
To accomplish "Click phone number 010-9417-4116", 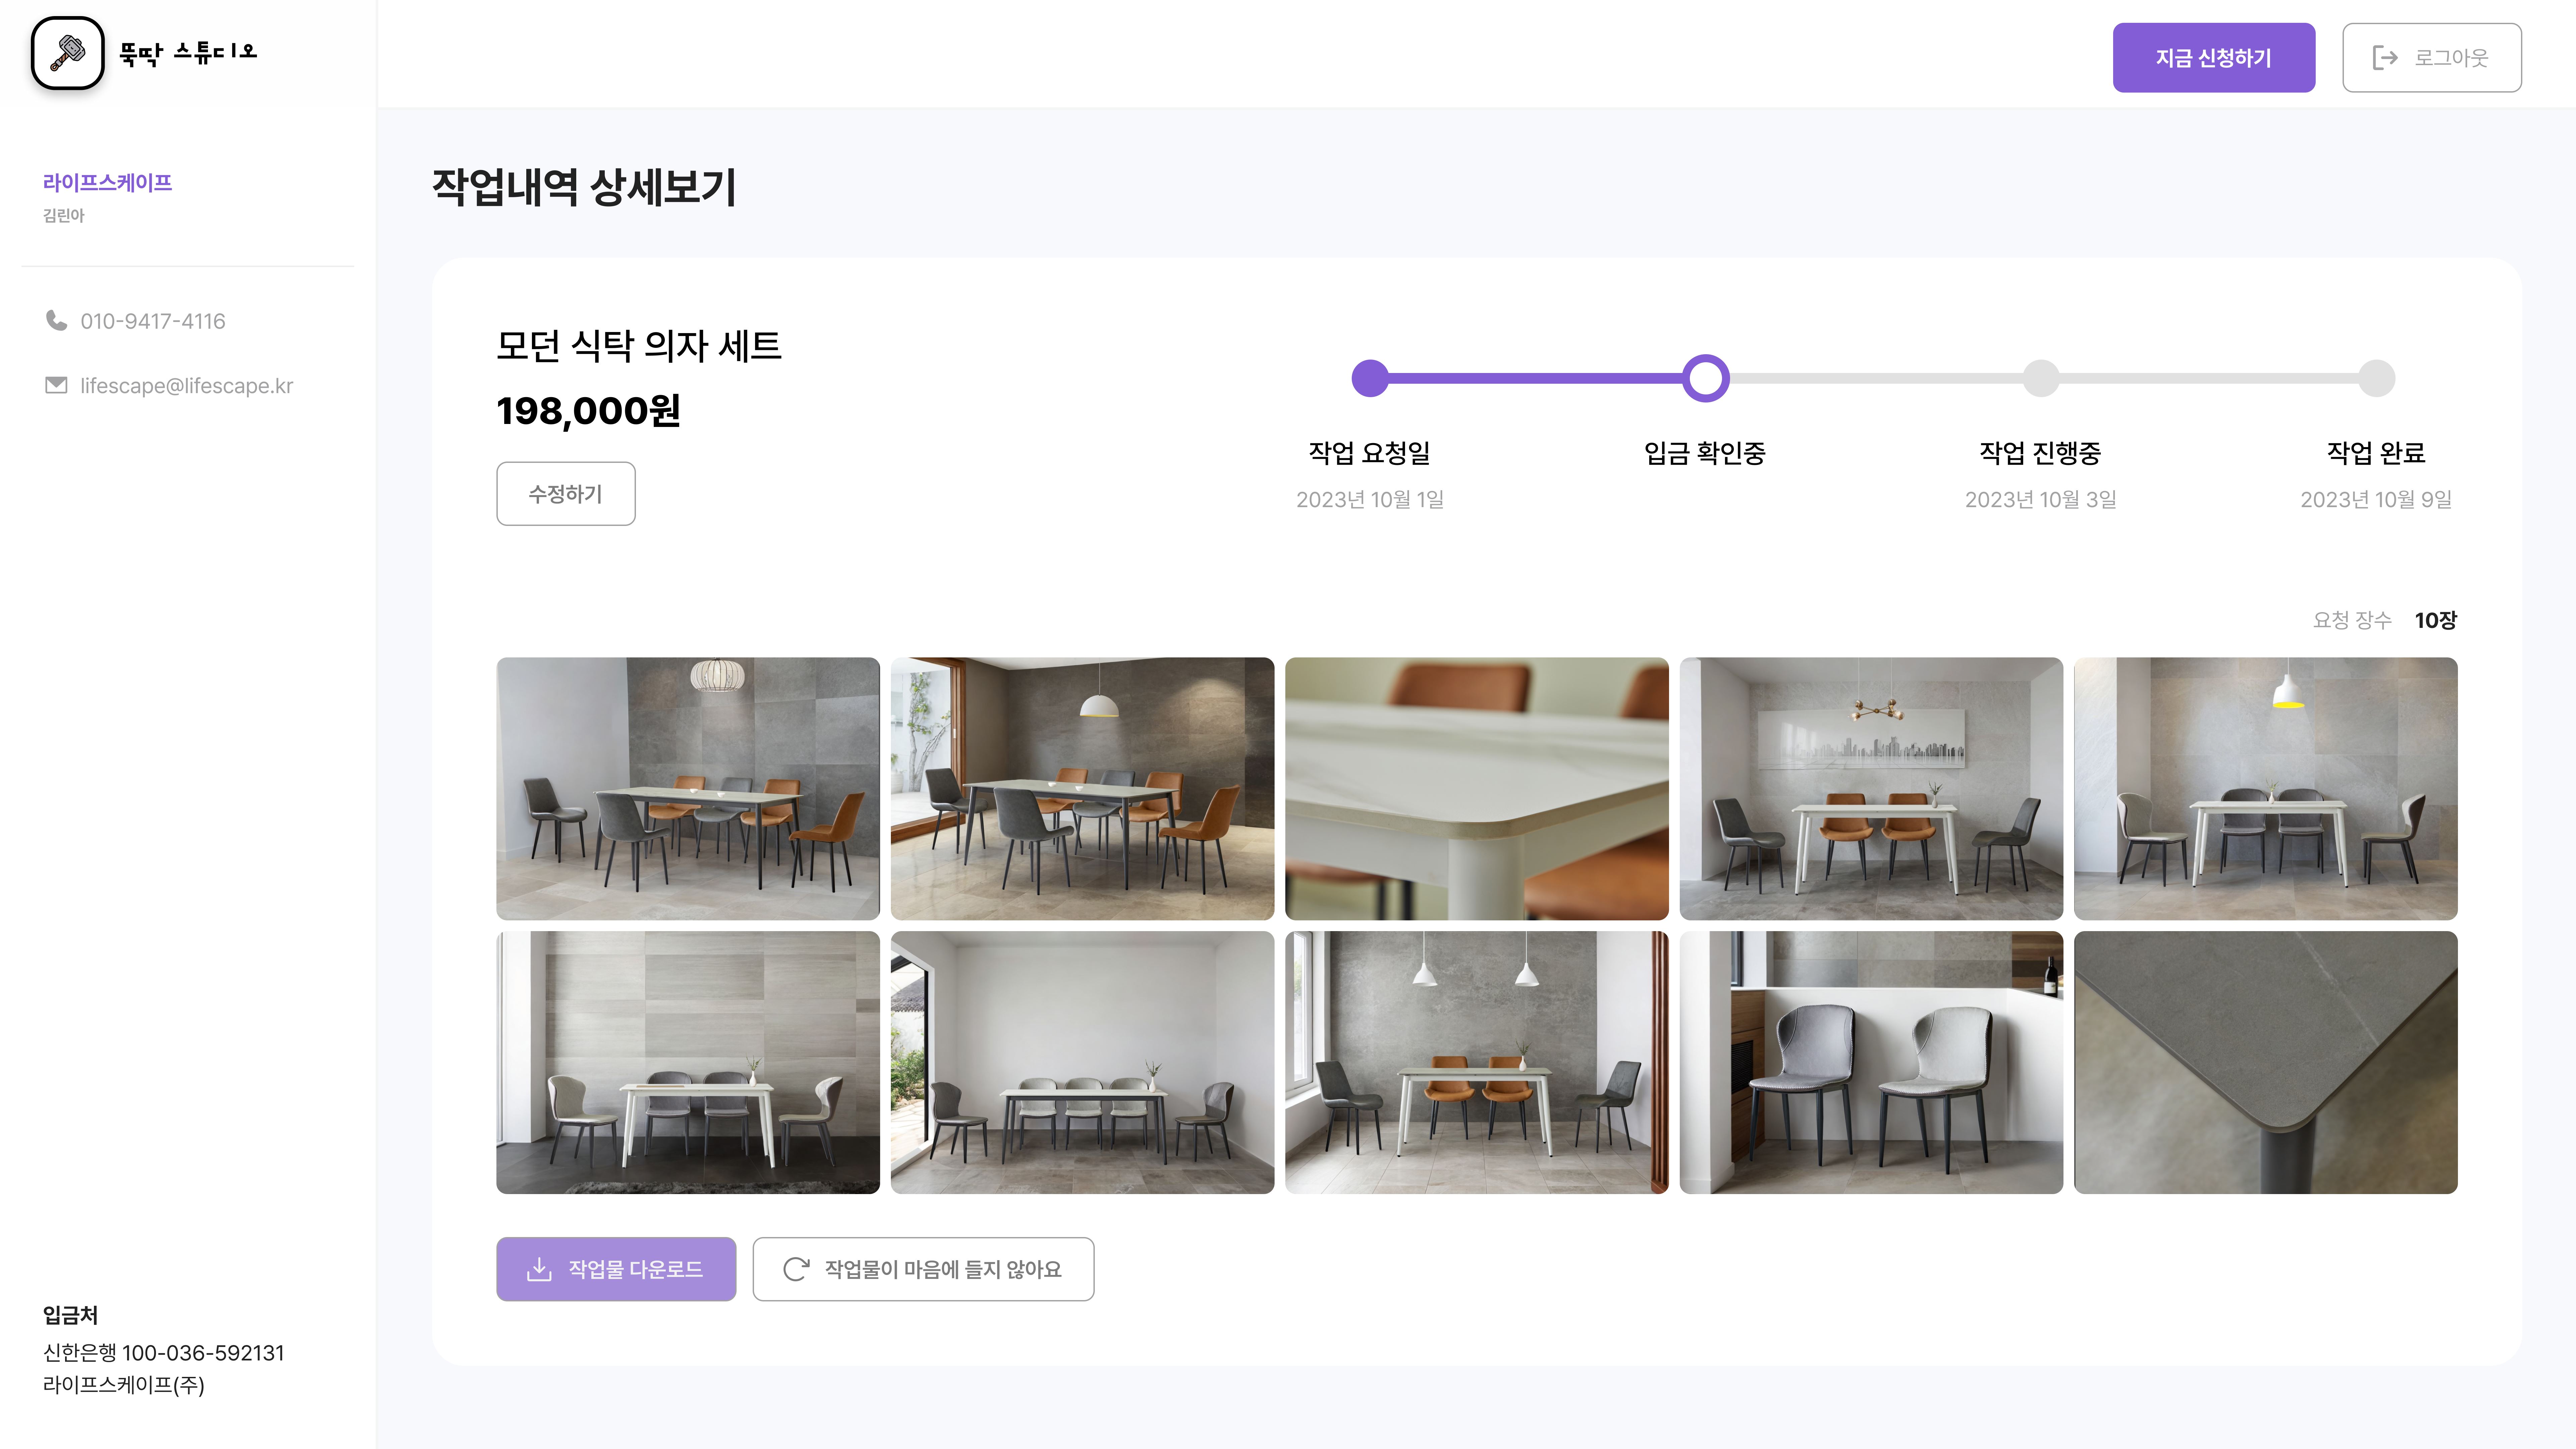I will click(153, 321).
